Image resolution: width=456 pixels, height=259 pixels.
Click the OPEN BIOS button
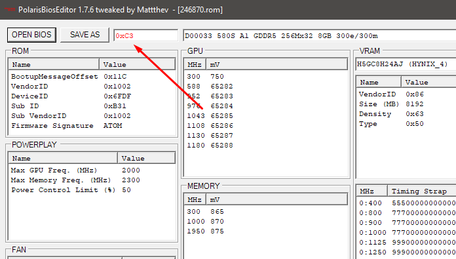[x=31, y=35]
